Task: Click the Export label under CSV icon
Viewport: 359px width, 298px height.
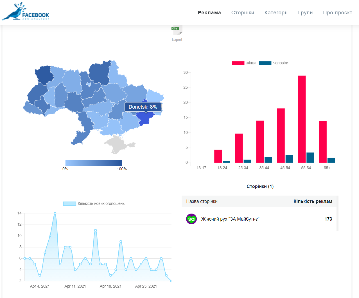Action: 177,40
